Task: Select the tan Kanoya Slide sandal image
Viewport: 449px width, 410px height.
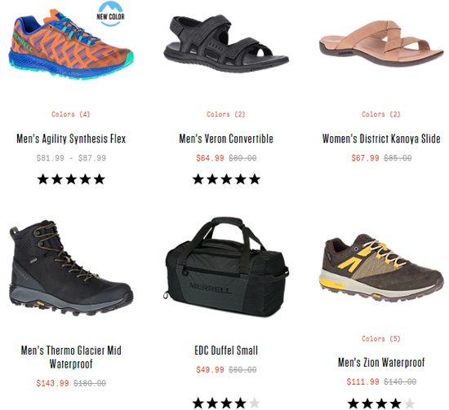Action: [381, 43]
